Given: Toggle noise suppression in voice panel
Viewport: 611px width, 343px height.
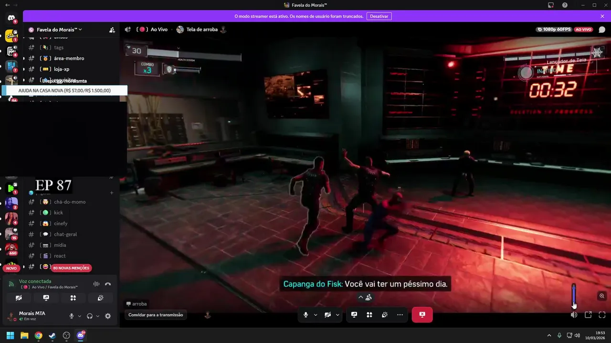Looking at the screenshot, I should [96, 284].
